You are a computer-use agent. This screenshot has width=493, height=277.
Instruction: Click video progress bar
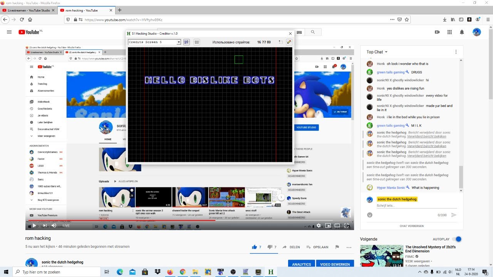tap(189, 220)
